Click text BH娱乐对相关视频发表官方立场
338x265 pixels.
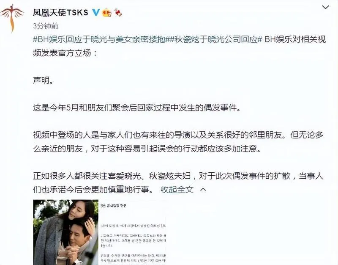click(179, 46)
